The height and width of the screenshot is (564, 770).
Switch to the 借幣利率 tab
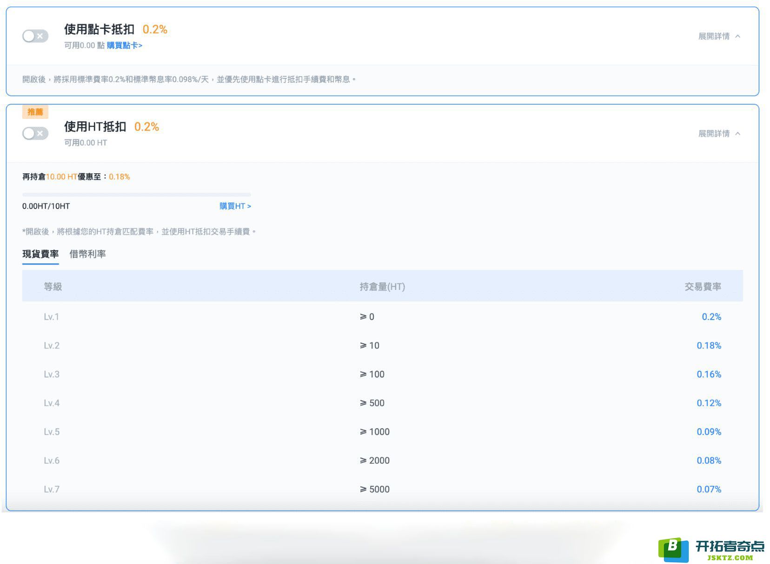tap(87, 254)
